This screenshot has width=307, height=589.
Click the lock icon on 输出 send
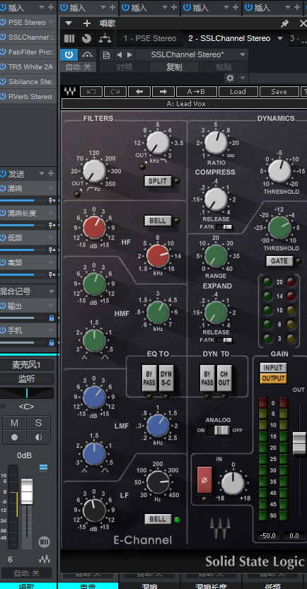click(52, 318)
